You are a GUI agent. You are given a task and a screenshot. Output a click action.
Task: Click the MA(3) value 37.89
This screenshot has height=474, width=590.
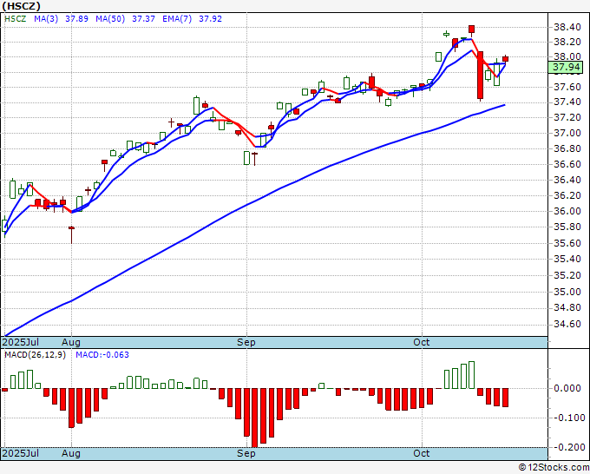pos(76,19)
